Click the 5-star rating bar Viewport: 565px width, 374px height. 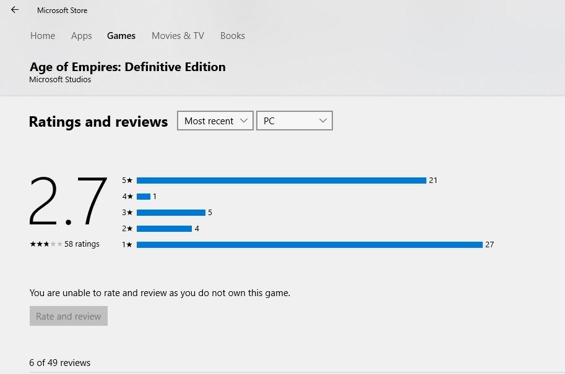[281, 181]
